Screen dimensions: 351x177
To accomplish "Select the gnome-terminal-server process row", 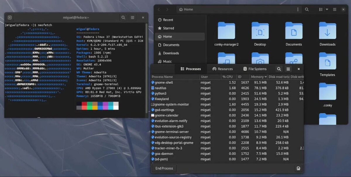I will [x=227, y=132].
